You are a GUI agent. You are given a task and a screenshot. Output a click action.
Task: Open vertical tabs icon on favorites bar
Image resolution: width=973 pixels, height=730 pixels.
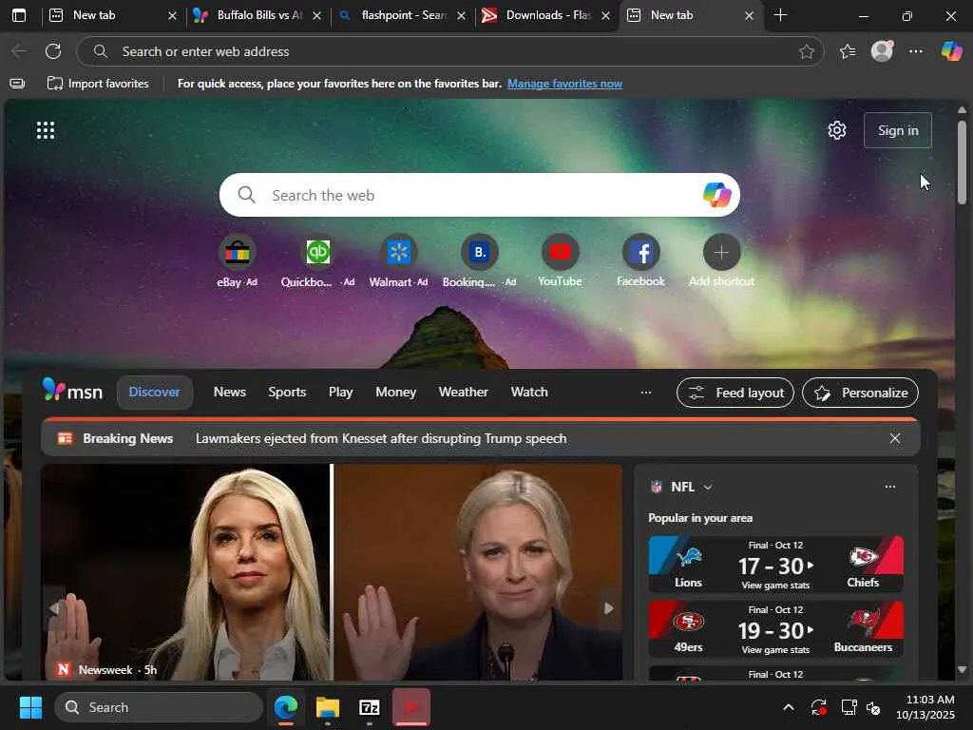17,84
